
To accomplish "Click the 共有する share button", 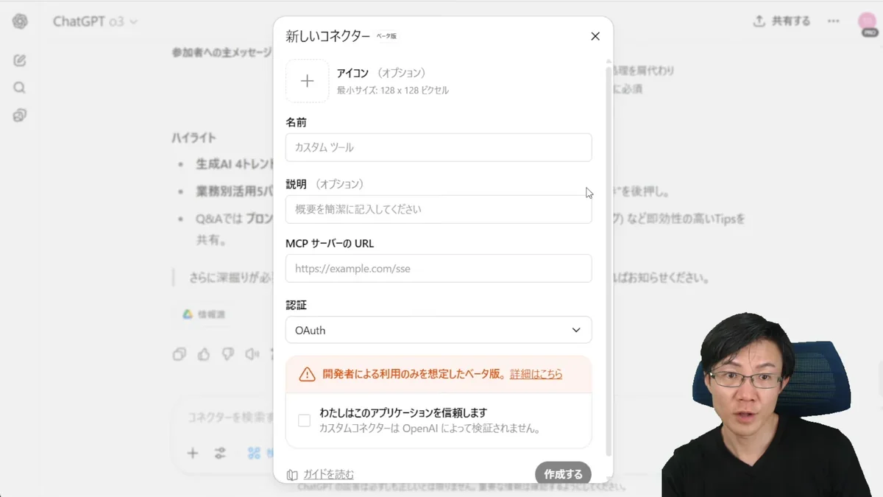I will pos(781,21).
